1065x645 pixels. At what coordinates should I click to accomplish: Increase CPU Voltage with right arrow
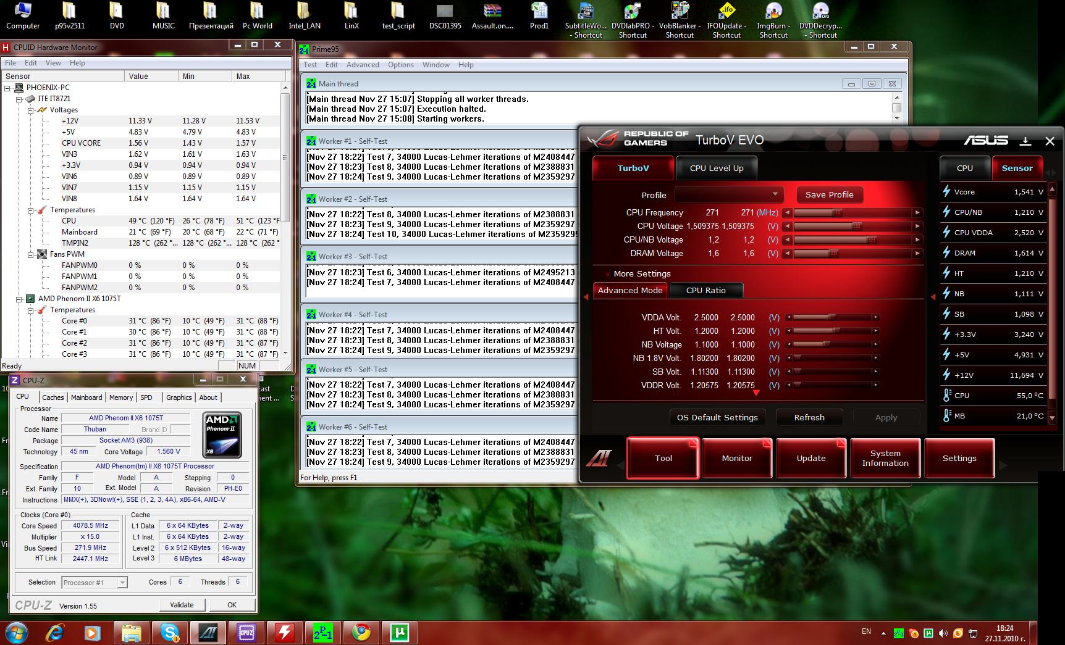[x=917, y=226]
